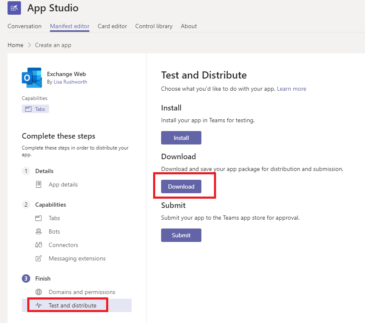This screenshot has width=365, height=323.
Task: Click the Complete these steps heading
Action: (58, 136)
